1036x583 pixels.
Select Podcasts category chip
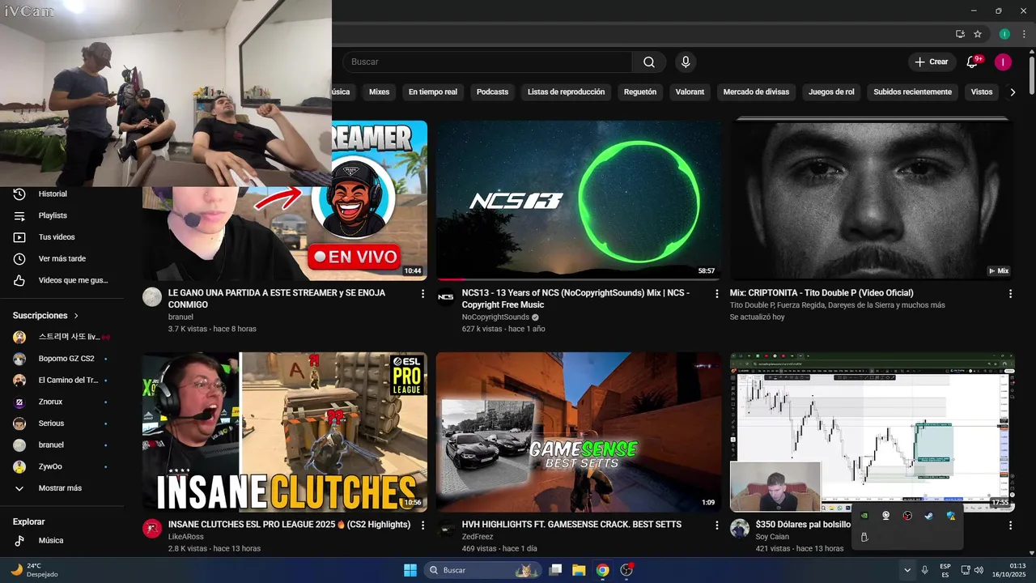[492, 92]
